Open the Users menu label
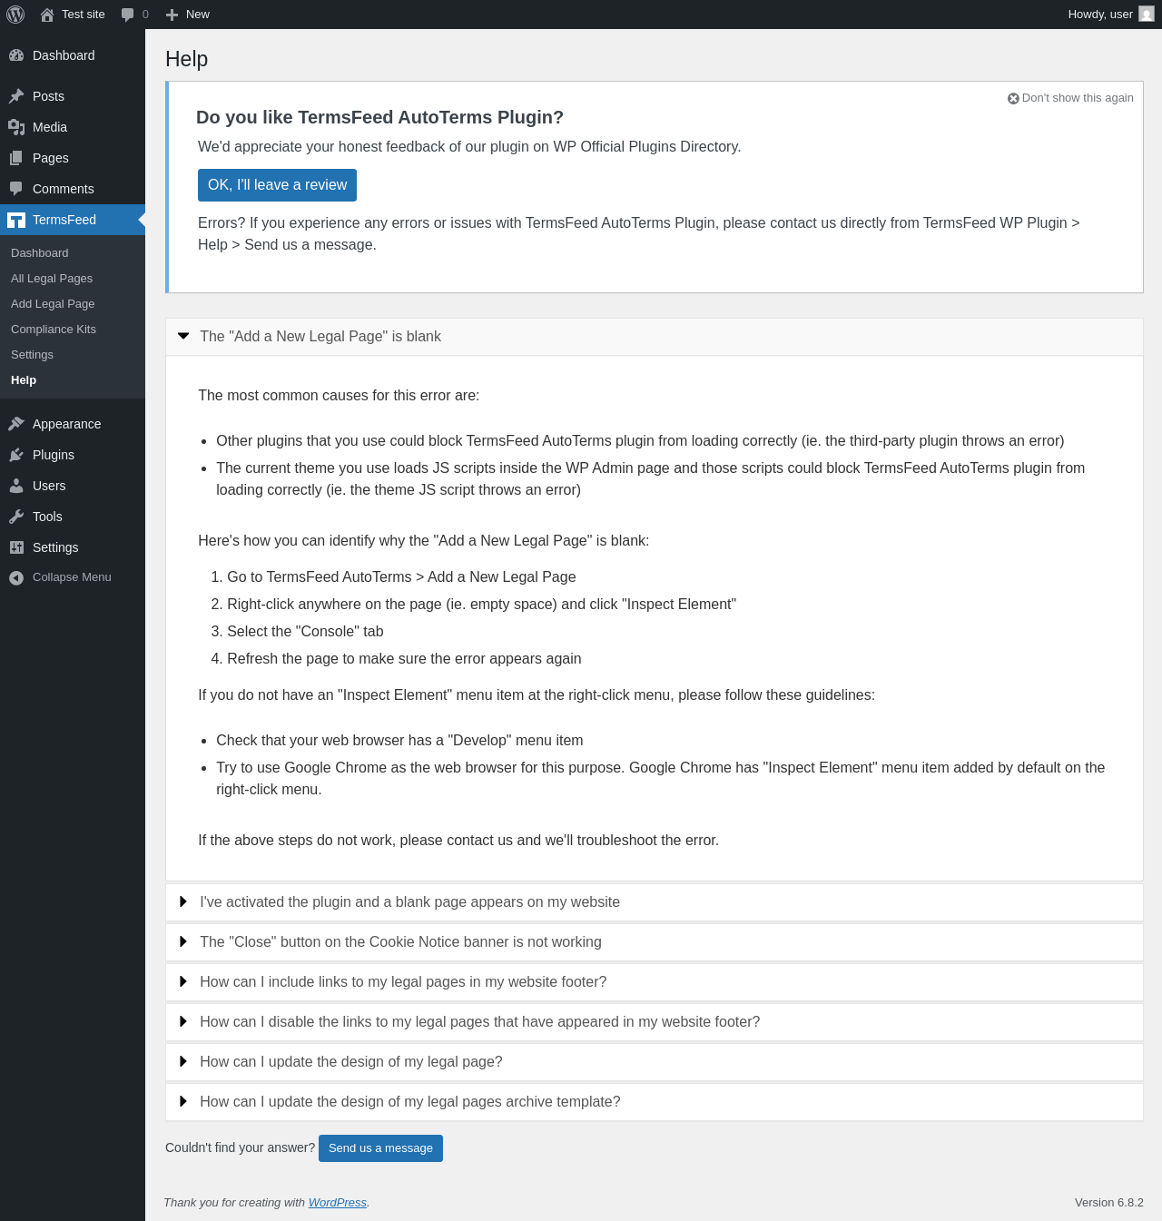Screen dimensions: 1162x1221 49,486
